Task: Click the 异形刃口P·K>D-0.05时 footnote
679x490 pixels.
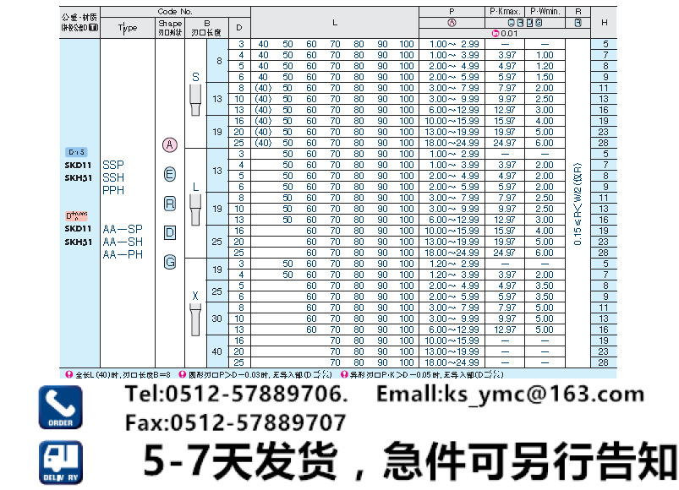Action: [x=426, y=374]
